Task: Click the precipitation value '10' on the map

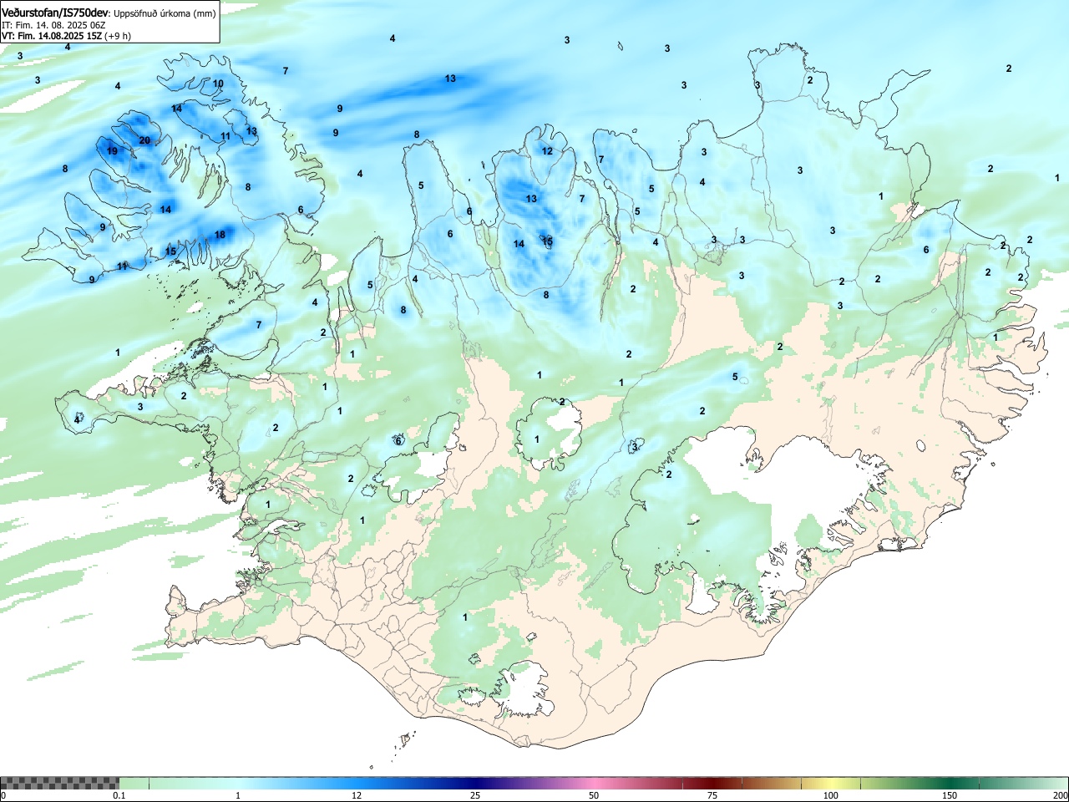Action: pyautogui.click(x=218, y=84)
